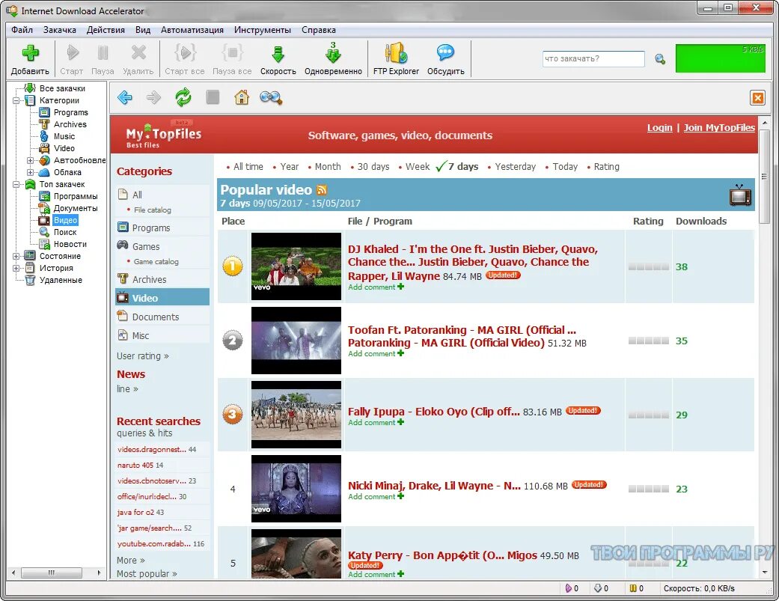Expand the Облака tree node
779x601 pixels.
point(30,172)
